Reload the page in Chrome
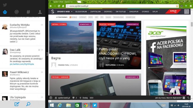The image size is (193, 108). [59, 6]
